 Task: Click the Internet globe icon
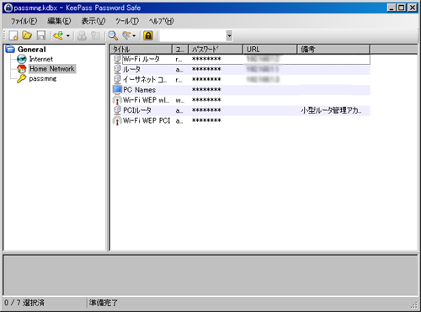[x=22, y=59]
